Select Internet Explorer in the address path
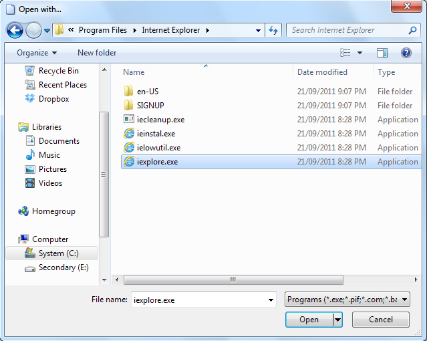Viewport: 427px width, 341px height. coord(171,30)
